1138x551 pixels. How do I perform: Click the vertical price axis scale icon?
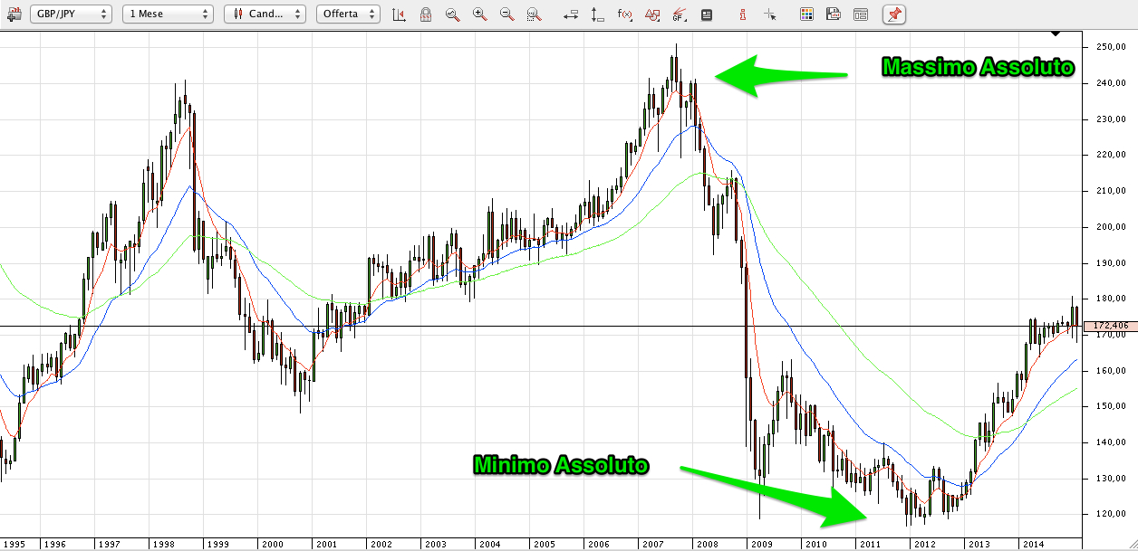(597, 14)
